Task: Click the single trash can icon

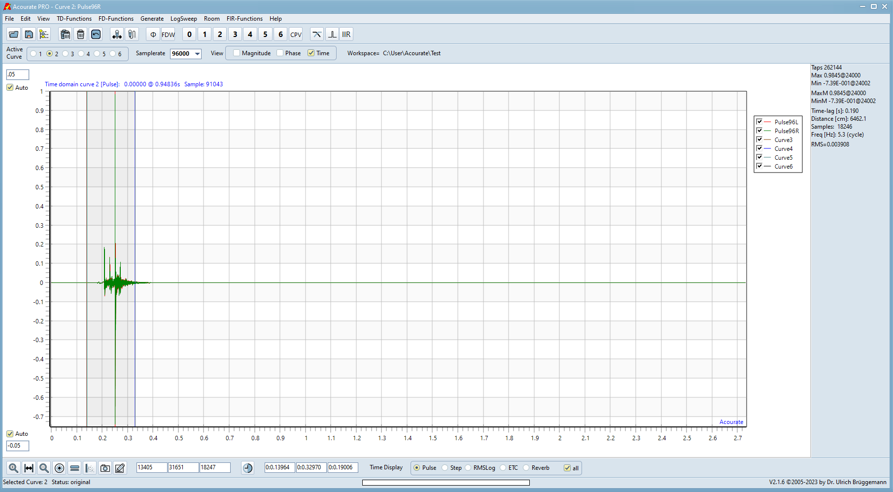Action: [x=80, y=35]
